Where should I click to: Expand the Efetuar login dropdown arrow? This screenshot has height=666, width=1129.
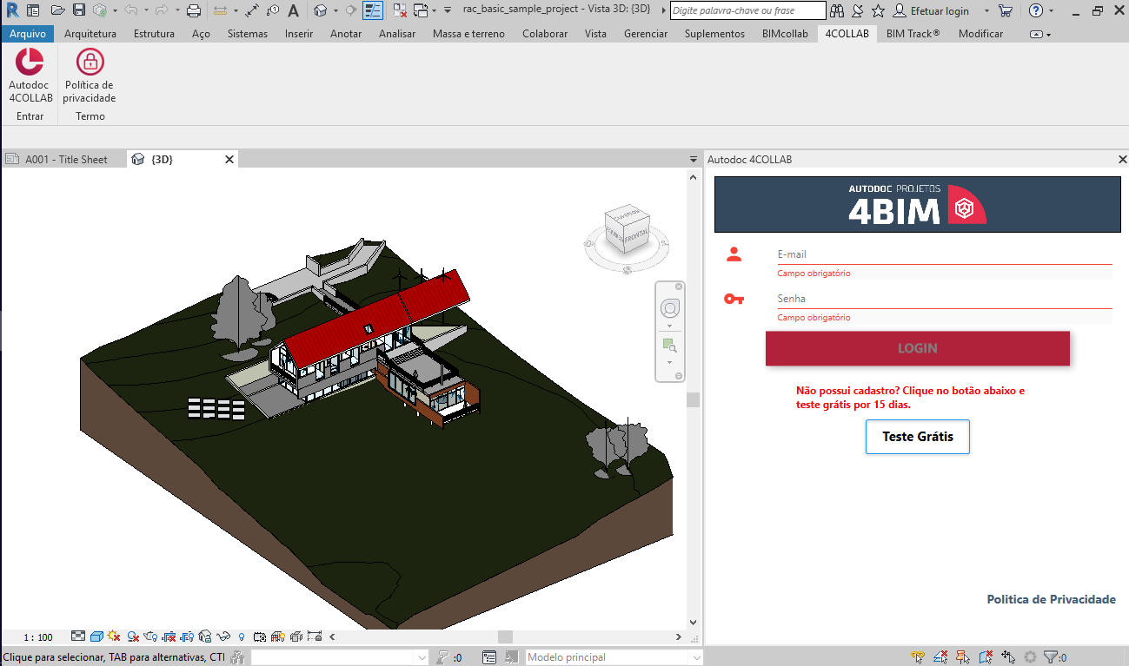(x=987, y=11)
